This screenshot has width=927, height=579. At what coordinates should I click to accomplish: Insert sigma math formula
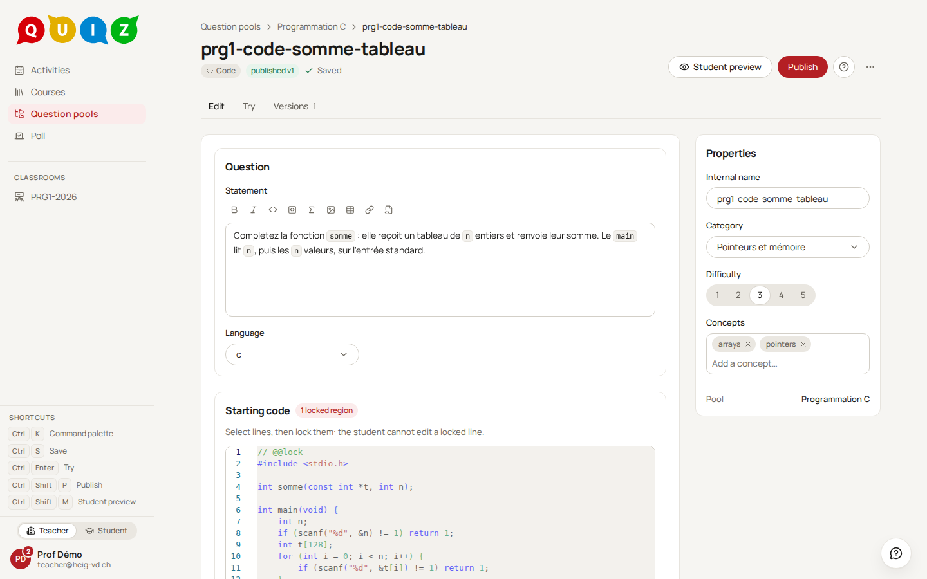[312, 210]
